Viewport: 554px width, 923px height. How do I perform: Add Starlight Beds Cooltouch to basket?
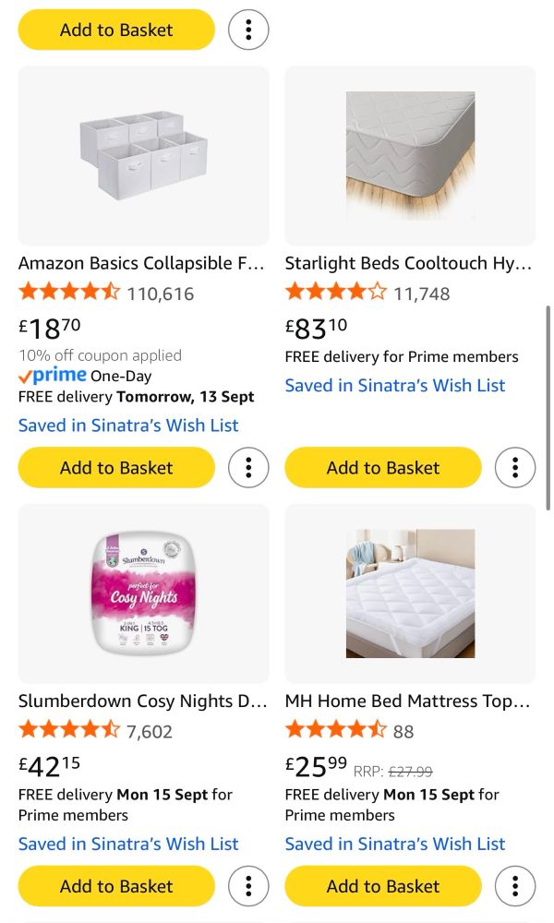(x=383, y=467)
